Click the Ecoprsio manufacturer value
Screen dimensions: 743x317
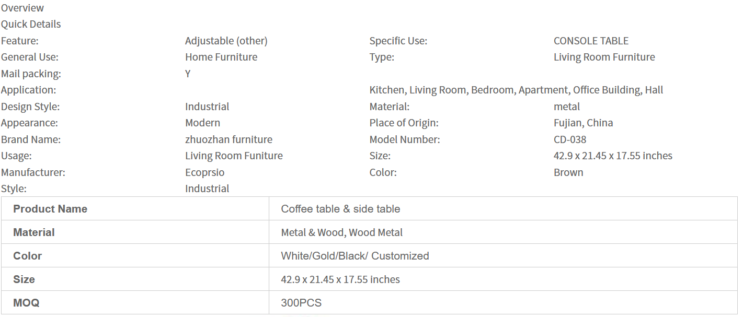pyautogui.click(x=204, y=172)
